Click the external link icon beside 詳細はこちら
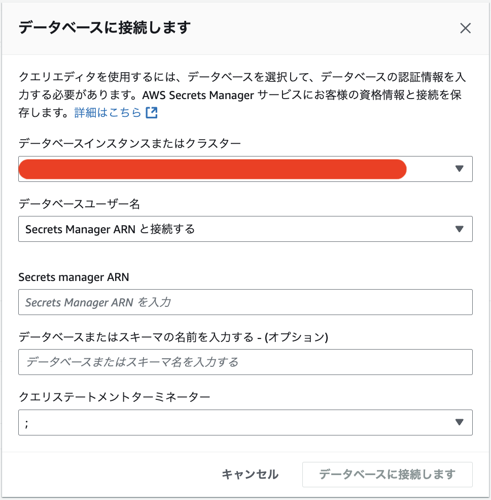 pos(151,113)
